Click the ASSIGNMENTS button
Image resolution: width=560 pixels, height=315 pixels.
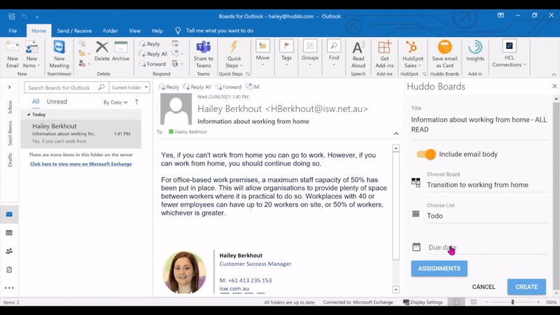click(x=439, y=269)
